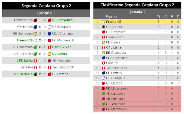Select the EE Guineueta crest in standings table
This screenshot has height=115, width=184.
(103, 53)
